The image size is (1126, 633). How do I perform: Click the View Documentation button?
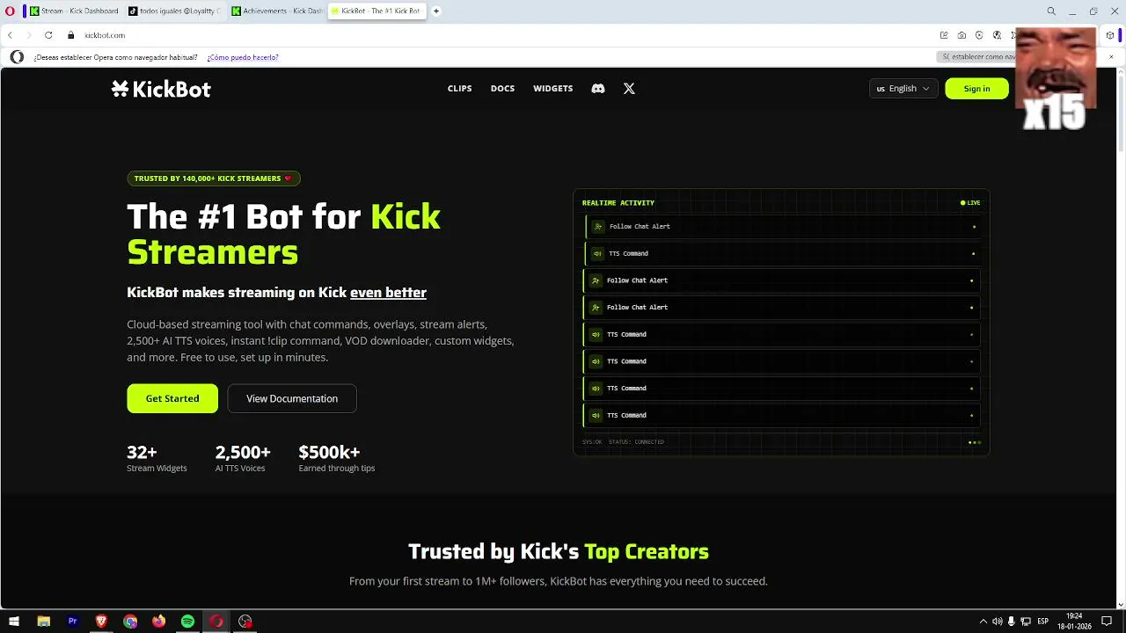click(x=292, y=398)
